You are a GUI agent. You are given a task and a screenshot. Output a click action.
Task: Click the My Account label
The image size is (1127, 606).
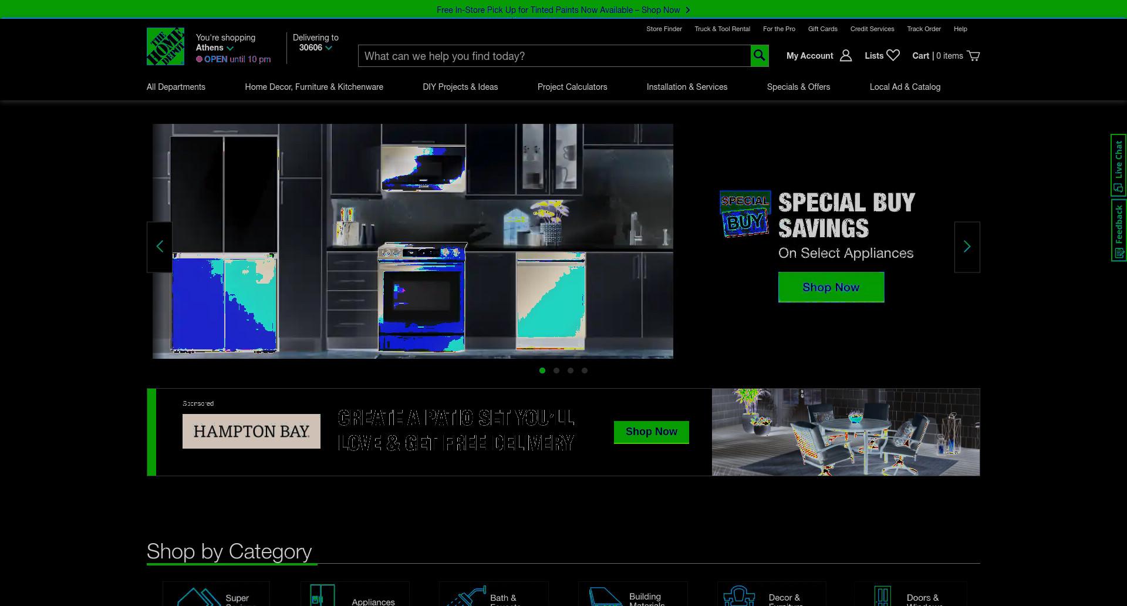coord(809,56)
